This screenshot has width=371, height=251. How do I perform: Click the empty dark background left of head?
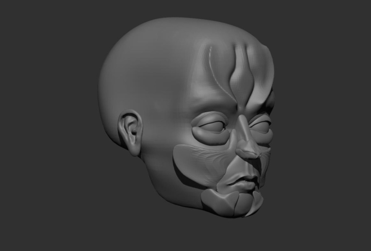coord(47,125)
